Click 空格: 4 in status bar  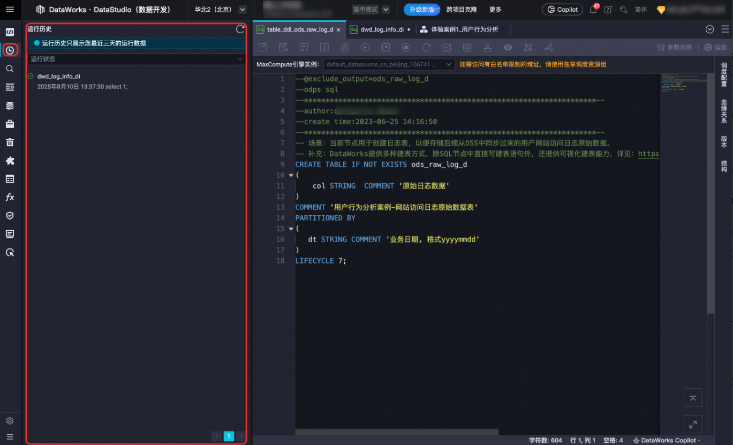613,440
